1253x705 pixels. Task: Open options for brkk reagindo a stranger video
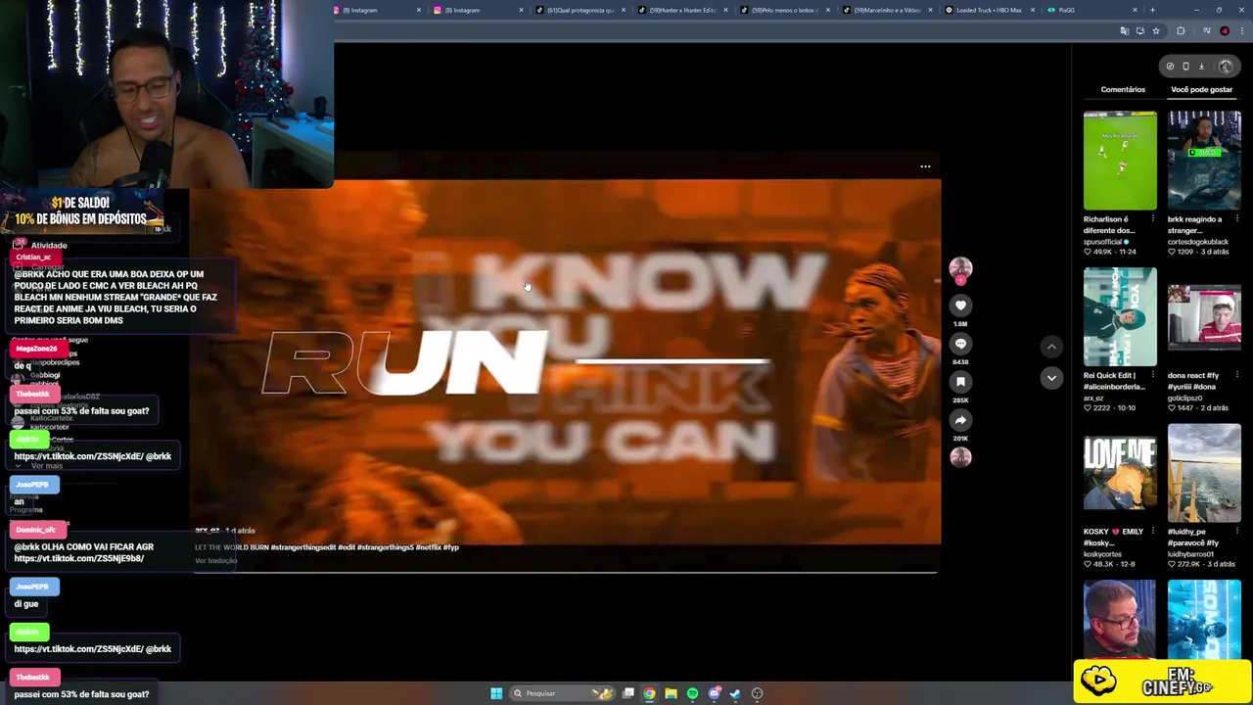point(1236,219)
